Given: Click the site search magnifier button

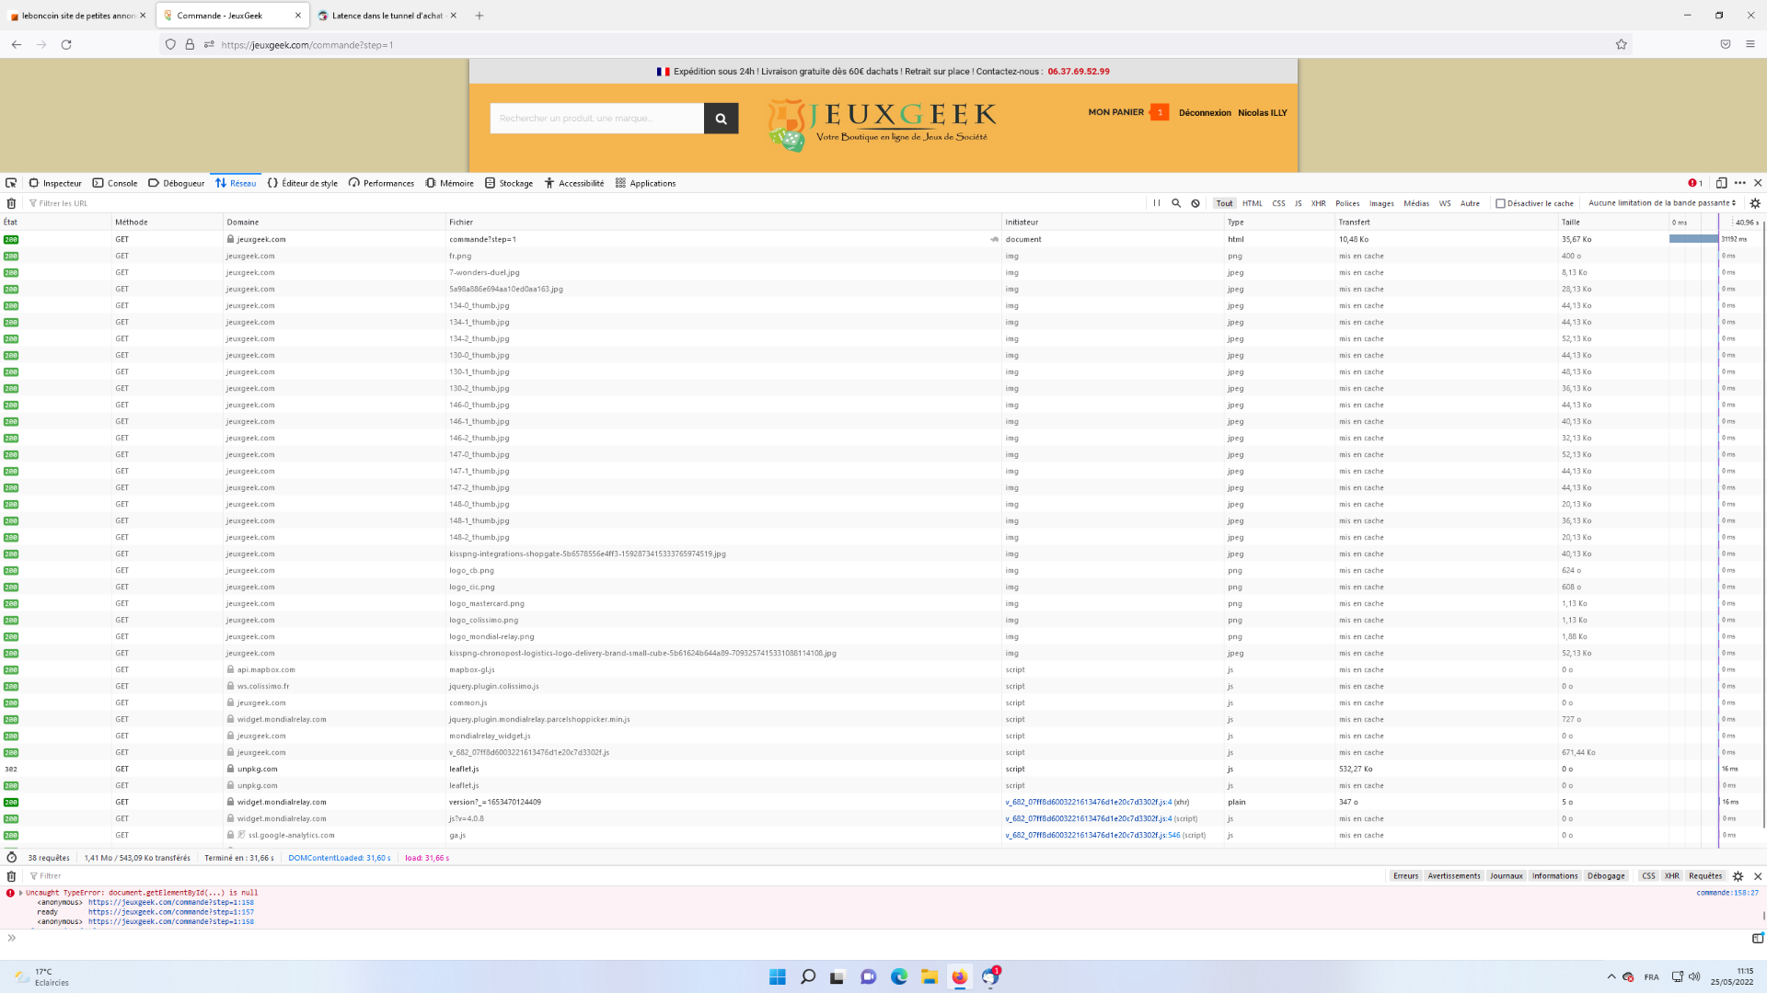Looking at the screenshot, I should click(721, 119).
